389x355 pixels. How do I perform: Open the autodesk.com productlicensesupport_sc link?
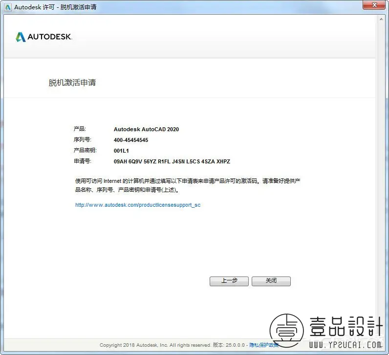138,205
